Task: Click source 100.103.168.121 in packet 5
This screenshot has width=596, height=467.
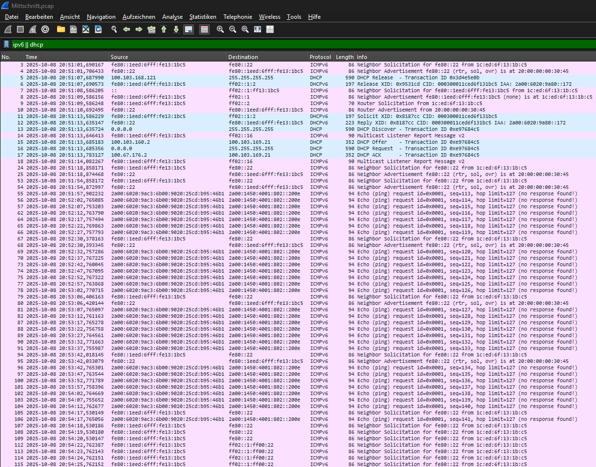Action: [133, 78]
